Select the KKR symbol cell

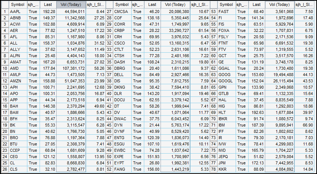click(226, 169)
